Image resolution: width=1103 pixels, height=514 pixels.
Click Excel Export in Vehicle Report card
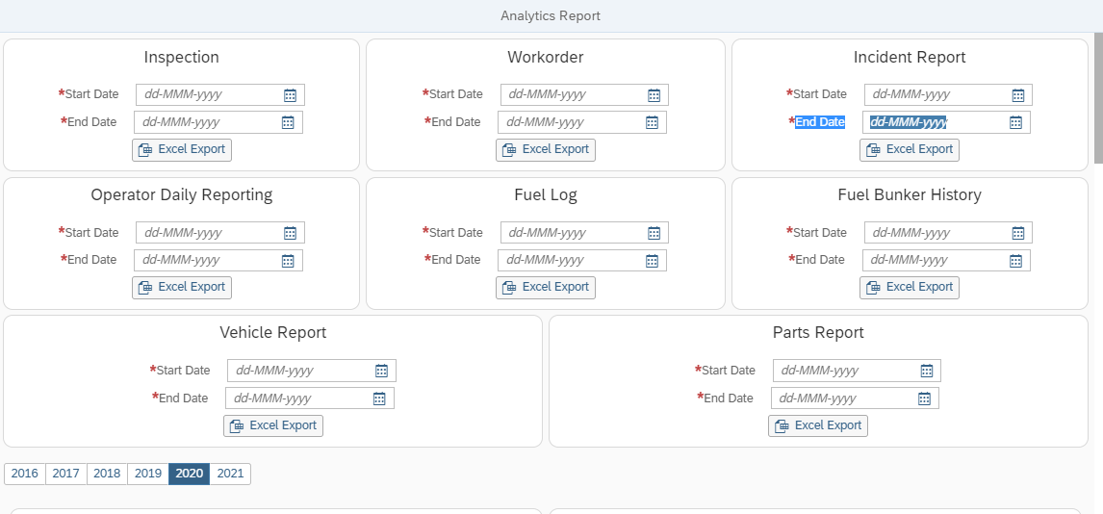point(273,425)
